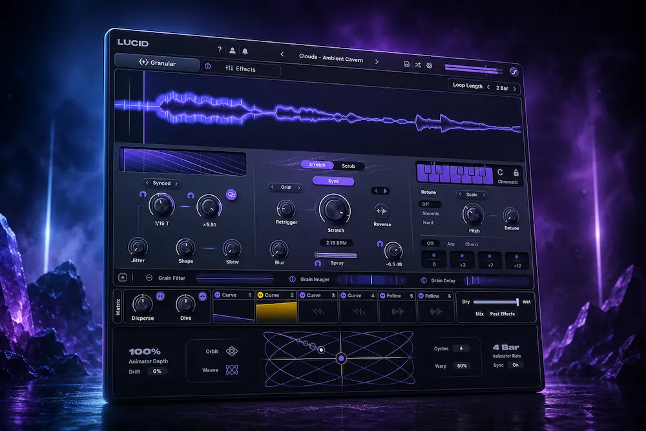Open the notifications bell icon
The height and width of the screenshot is (431, 646).
(x=245, y=51)
